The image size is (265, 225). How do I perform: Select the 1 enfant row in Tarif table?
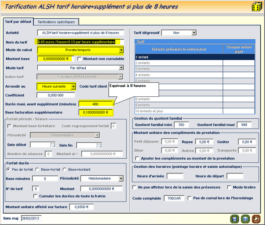point(179,57)
